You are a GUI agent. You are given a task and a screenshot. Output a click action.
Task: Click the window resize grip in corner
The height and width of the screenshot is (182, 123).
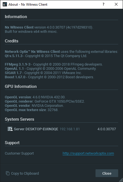[121, 180]
